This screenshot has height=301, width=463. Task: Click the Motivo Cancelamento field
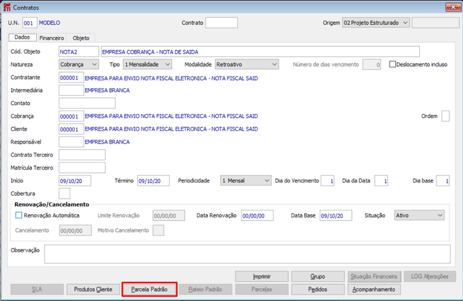click(x=158, y=230)
